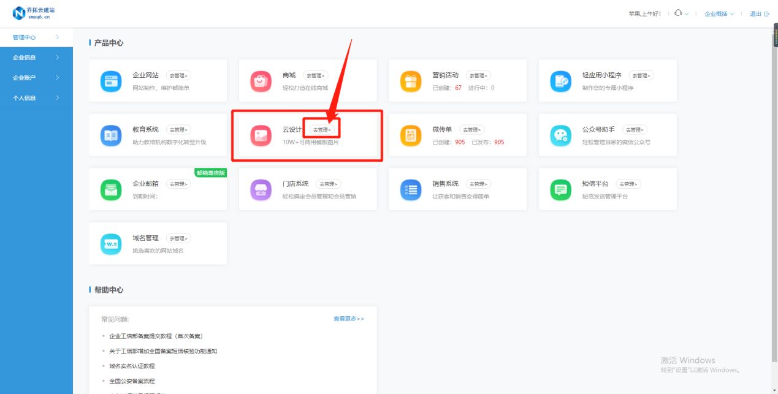Screen dimensions: 778x394
Task: Expand the 企业概括 dropdown in header
Action: tap(719, 13)
